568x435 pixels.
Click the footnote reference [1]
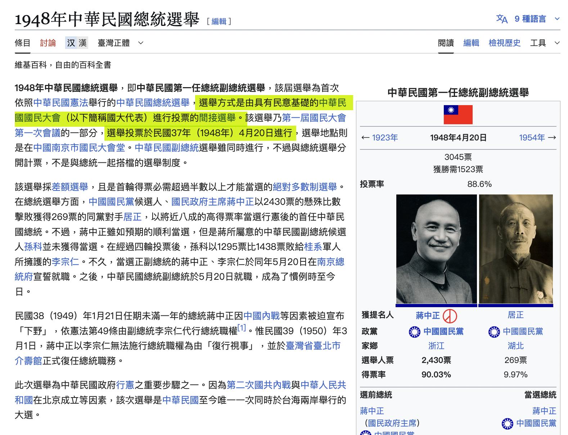242,328
